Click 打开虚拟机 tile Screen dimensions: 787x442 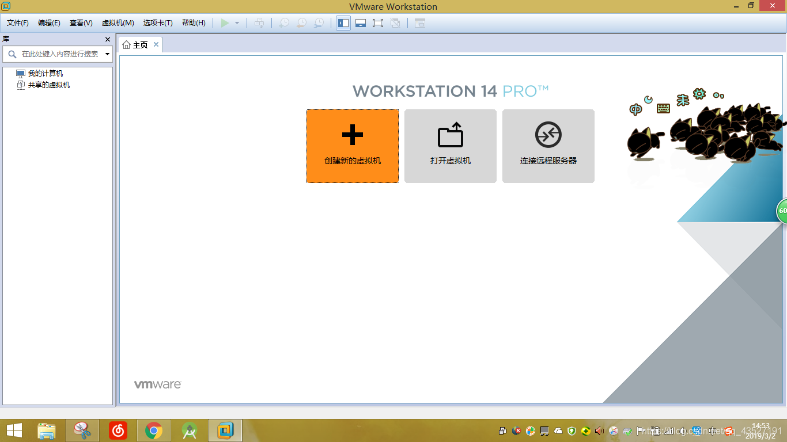click(x=451, y=146)
